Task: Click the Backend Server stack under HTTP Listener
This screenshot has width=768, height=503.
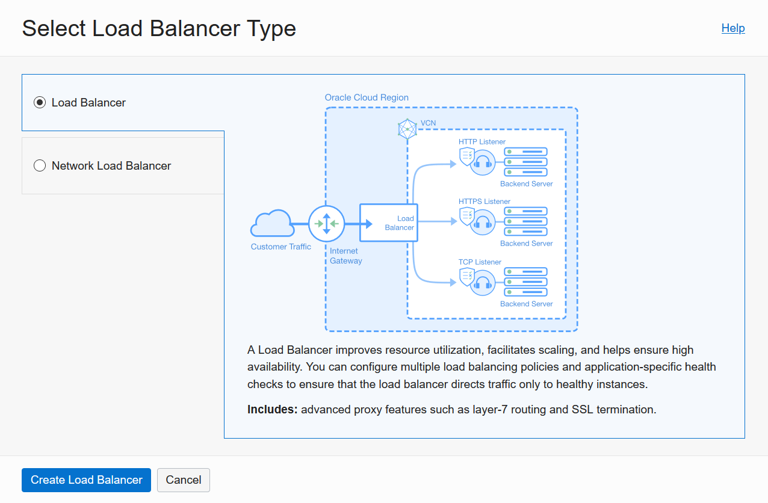Action: pyautogui.click(x=525, y=161)
